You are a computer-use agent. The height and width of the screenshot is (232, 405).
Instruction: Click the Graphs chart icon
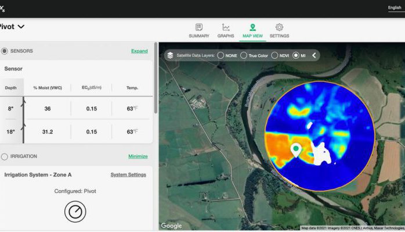click(226, 27)
